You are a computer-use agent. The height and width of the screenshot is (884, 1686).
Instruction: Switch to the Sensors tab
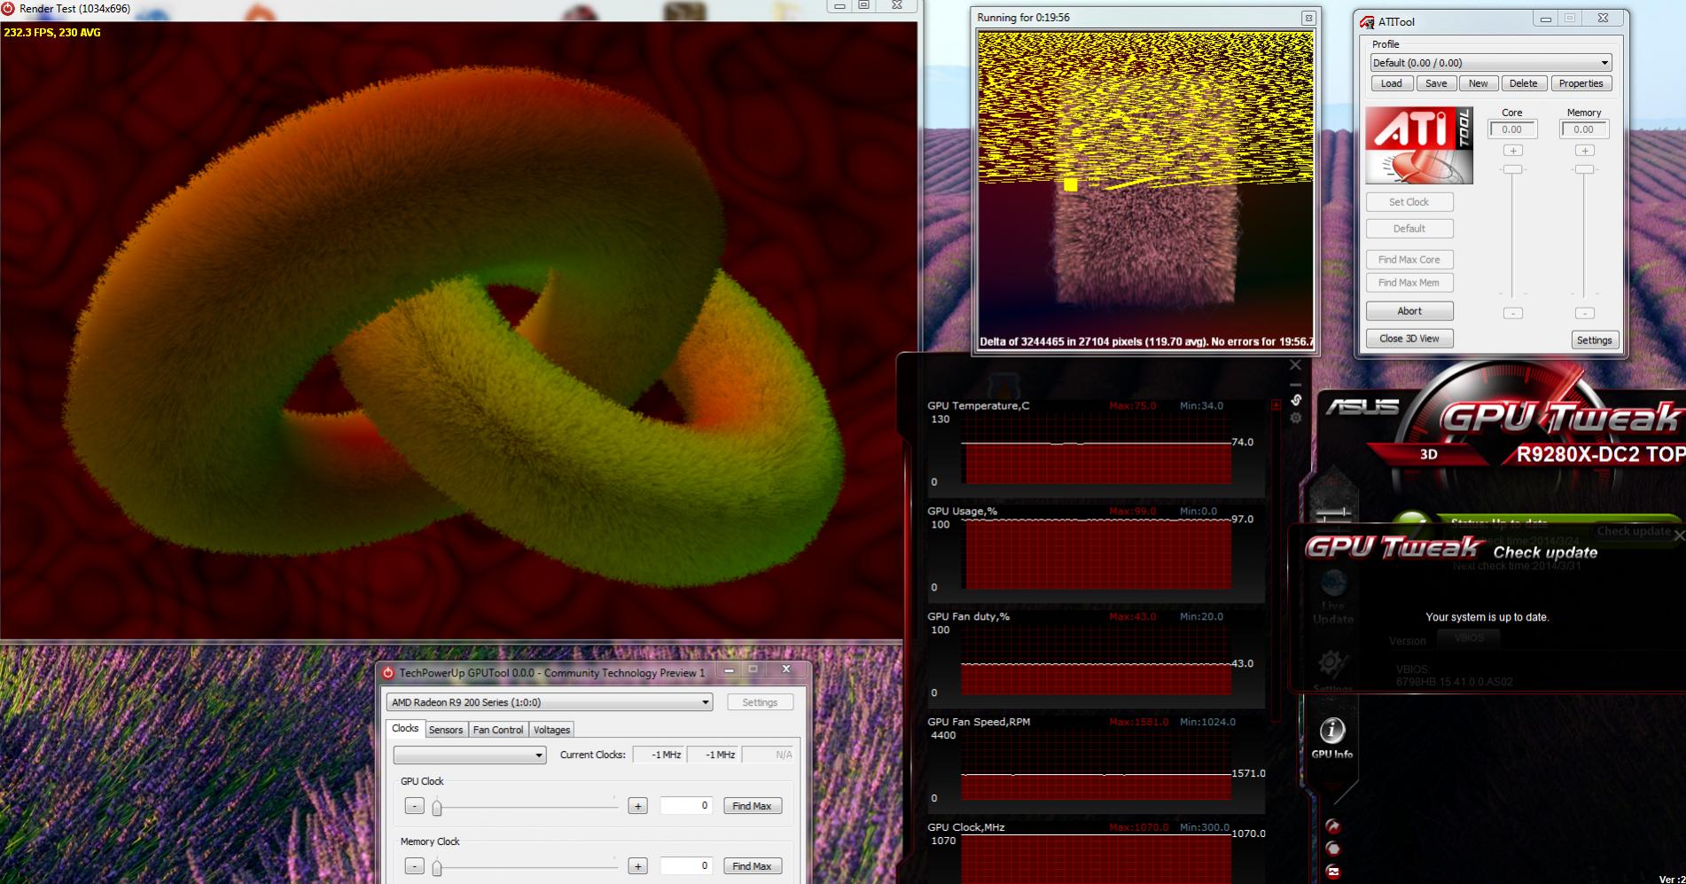[x=445, y=730]
